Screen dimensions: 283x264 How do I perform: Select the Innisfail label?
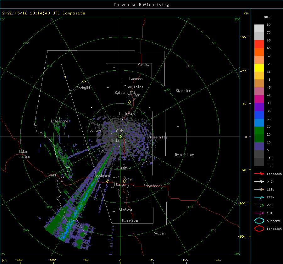pos(127,114)
